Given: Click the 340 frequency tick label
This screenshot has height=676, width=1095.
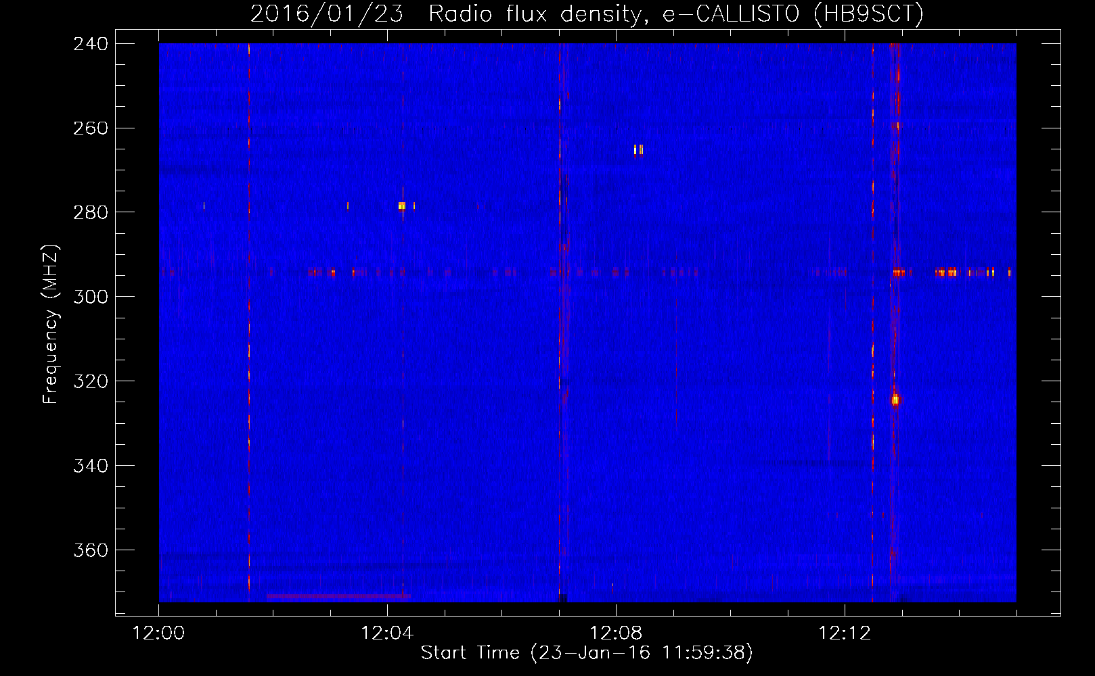Looking at the screenshot, I should click(x=91, y=466).
